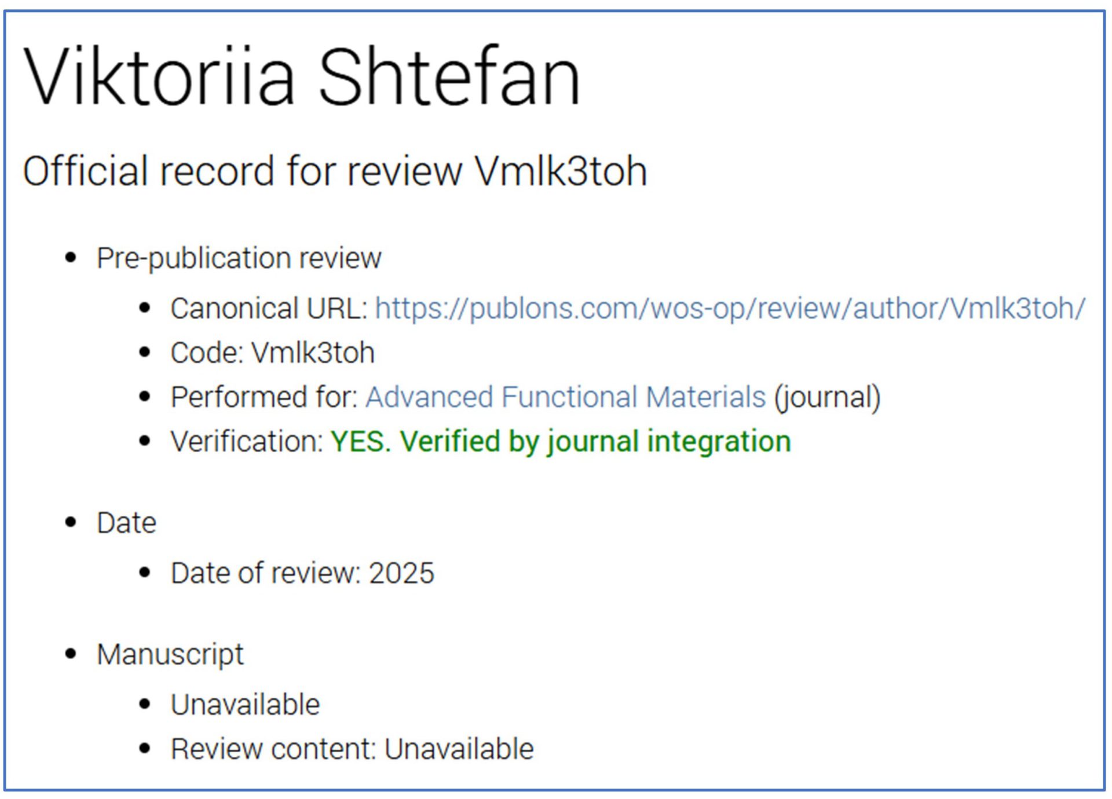Click the Code: Vmlk3toh text
This screenshot has width=1112, height=799.
pyautogui.click(x=272, y=353)
